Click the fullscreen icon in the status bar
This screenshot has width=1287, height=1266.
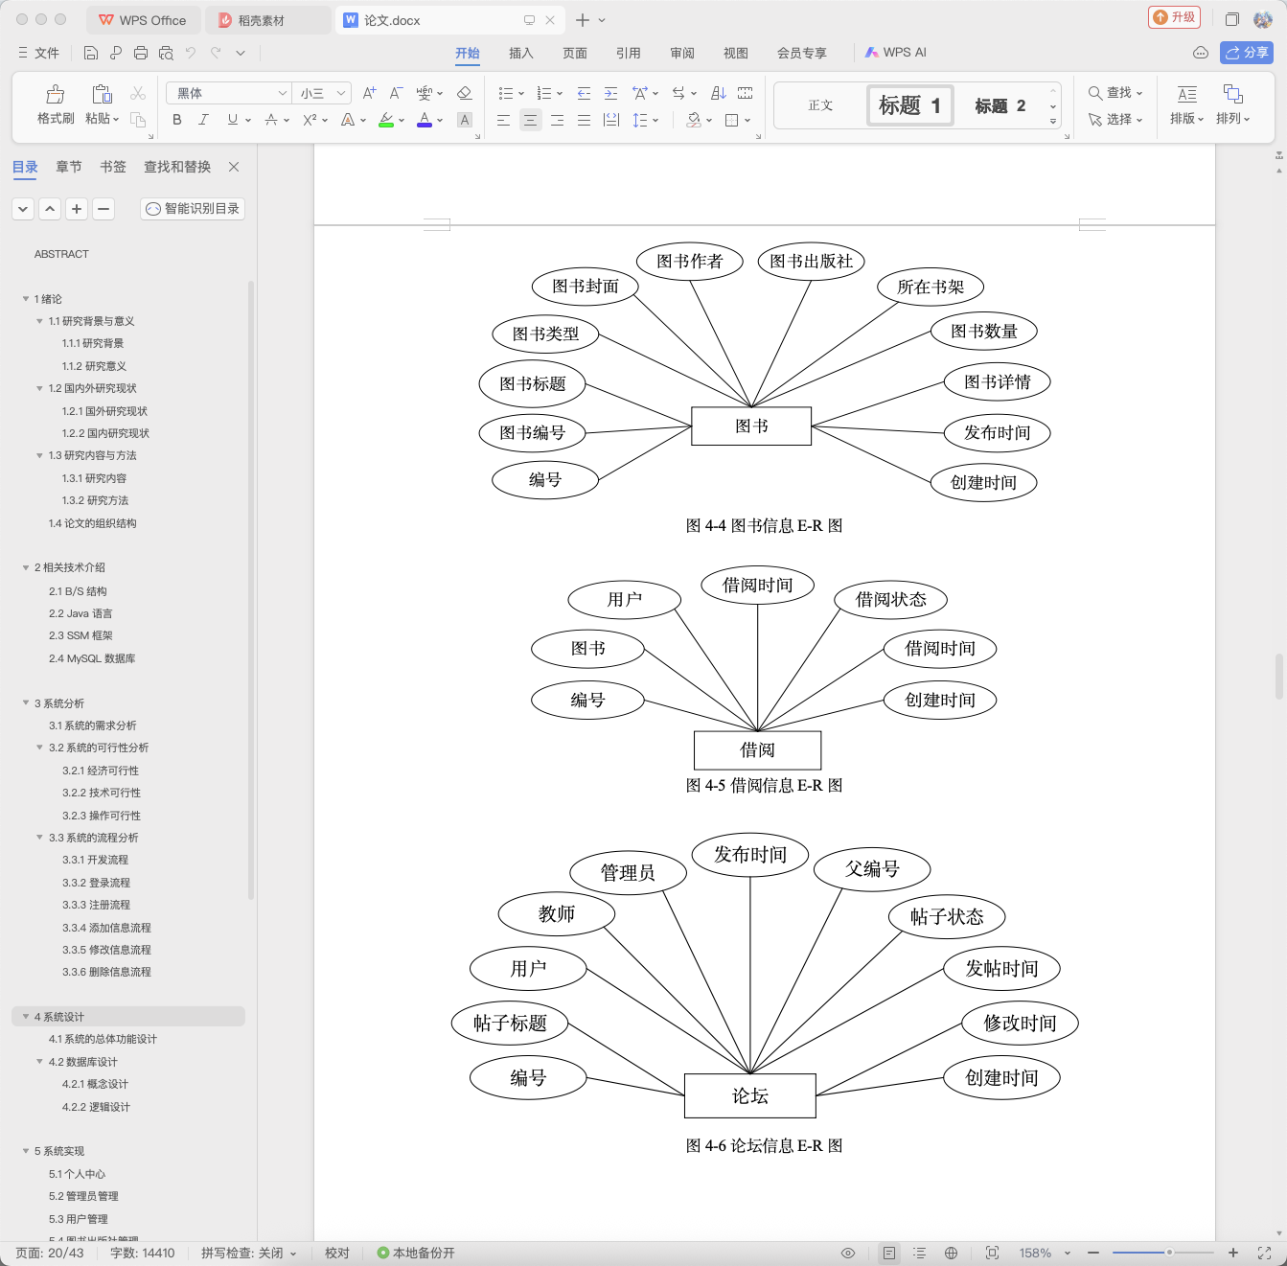pos(1264,1253)
